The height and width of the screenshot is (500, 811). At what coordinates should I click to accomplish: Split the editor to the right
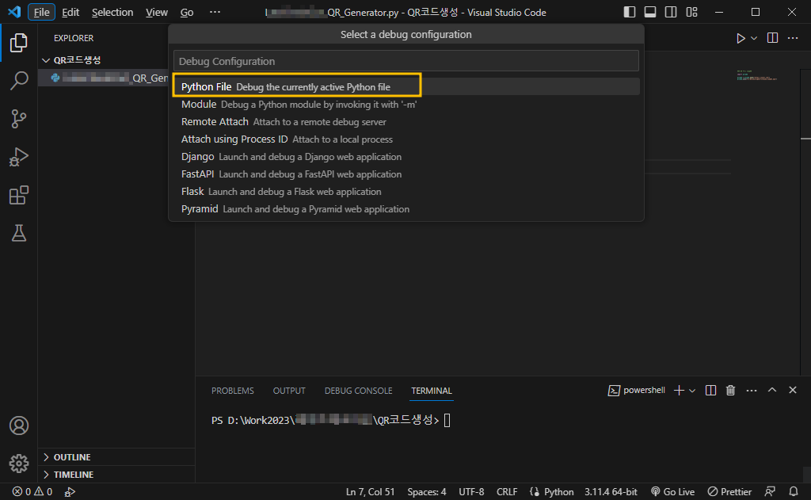coord(772,38)
